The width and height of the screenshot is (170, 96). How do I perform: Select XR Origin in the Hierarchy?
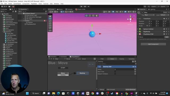tap(29, 19)
